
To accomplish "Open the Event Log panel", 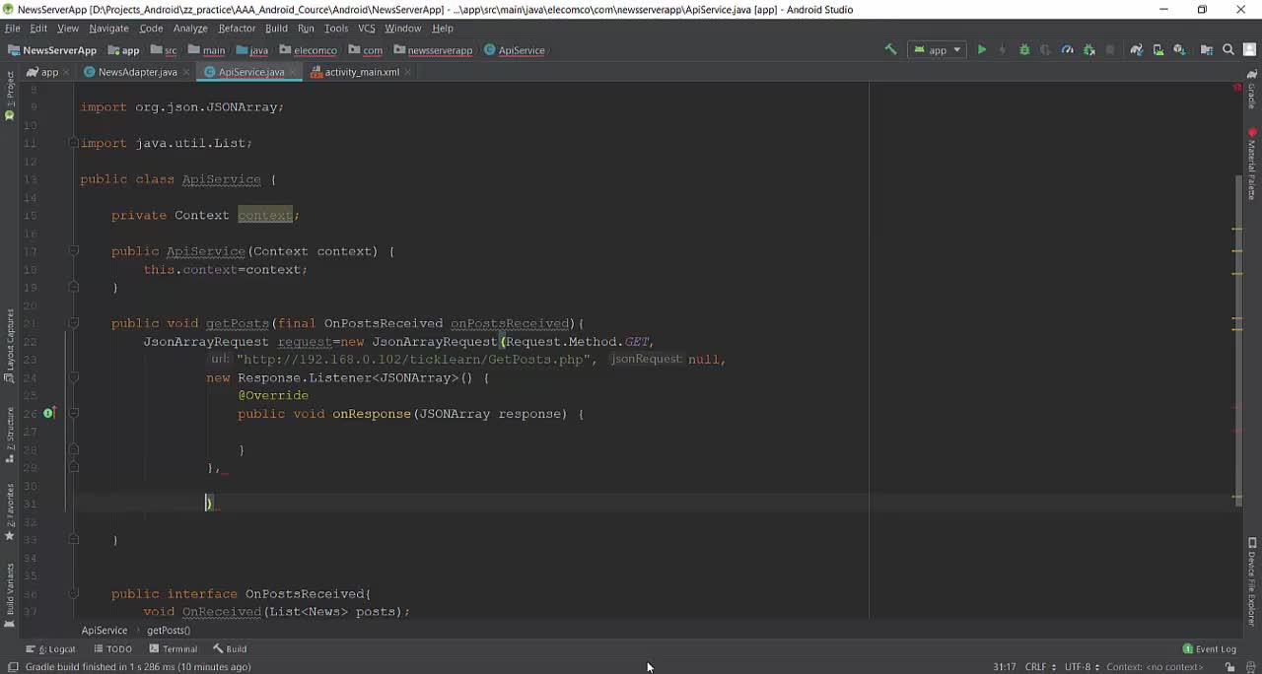I will pyautogui.click(x=1209, y=649).
